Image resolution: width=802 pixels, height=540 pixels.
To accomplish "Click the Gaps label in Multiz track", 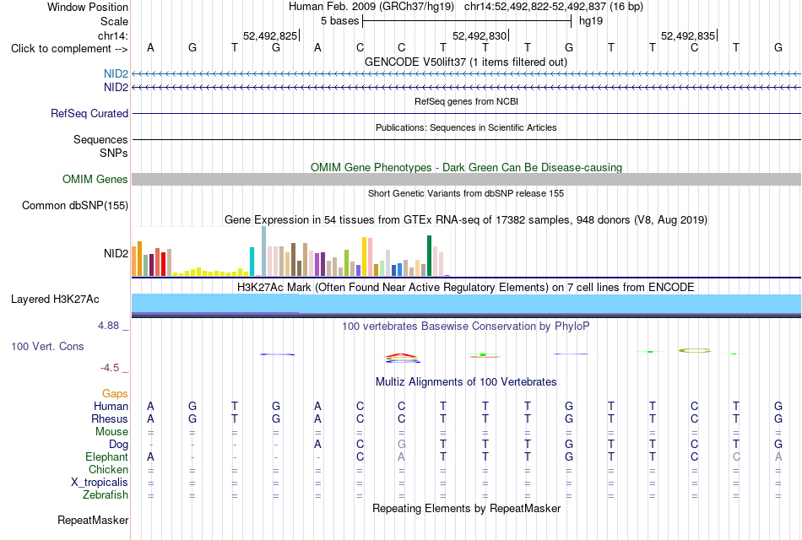I will coord(115,393).
